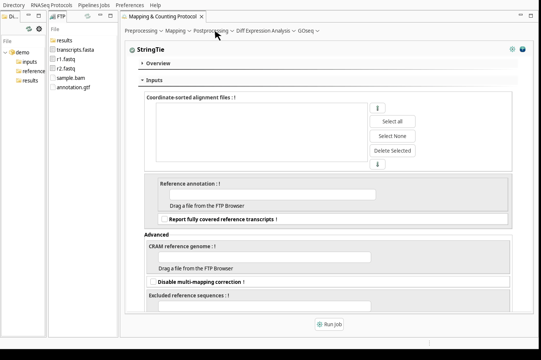The height and width of the screenshot is (360, 541).
Task: Select the transcripts.fasta file icon
Action: [53, 49]
